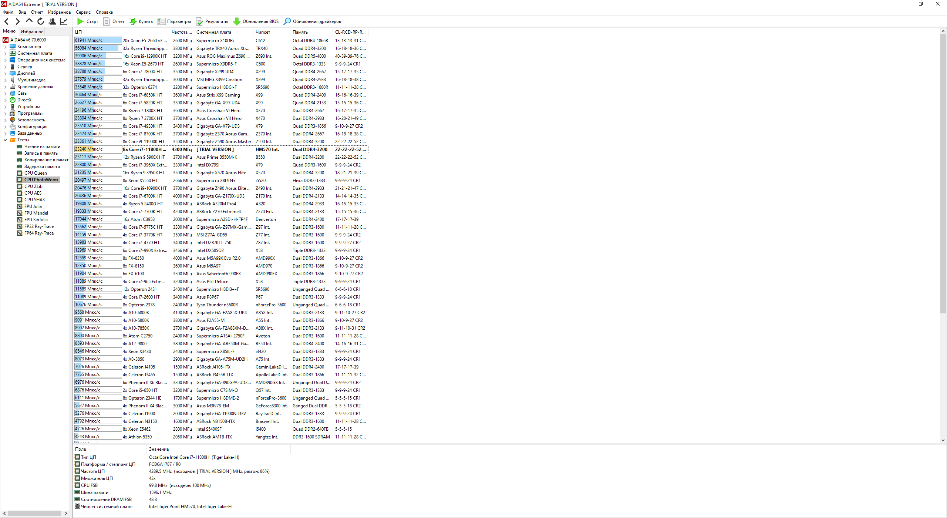Select the Запись в память test
The height and width of the screenshot is (518, 947).
click(x=41, y=153)
